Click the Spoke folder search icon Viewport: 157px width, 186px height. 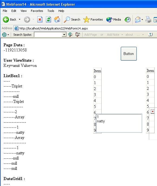pyautogui.click(x=78, y=35)
